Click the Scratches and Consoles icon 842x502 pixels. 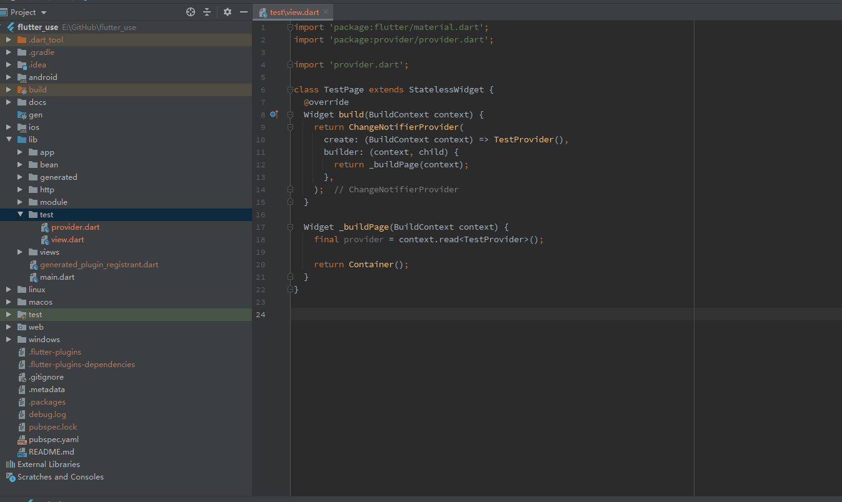point(10,477)
